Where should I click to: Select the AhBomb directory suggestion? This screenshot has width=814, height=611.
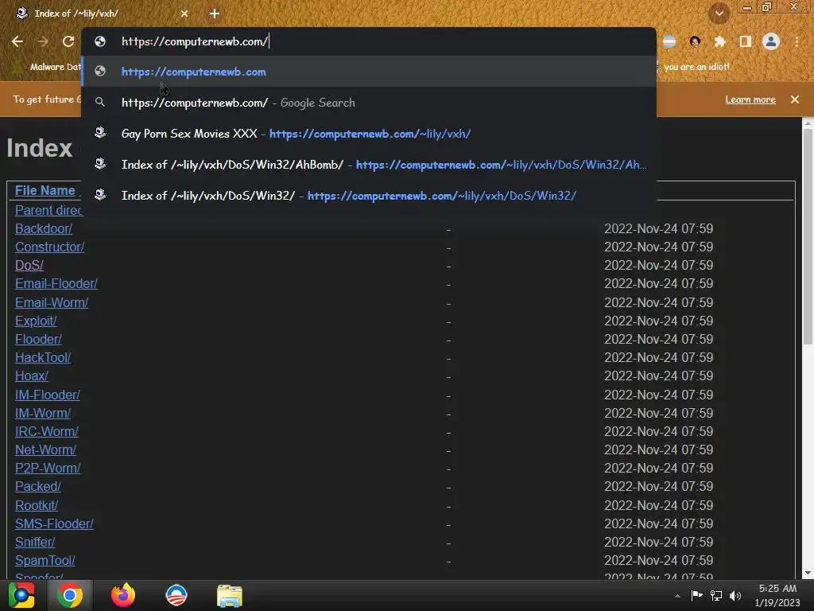point(369,165)
